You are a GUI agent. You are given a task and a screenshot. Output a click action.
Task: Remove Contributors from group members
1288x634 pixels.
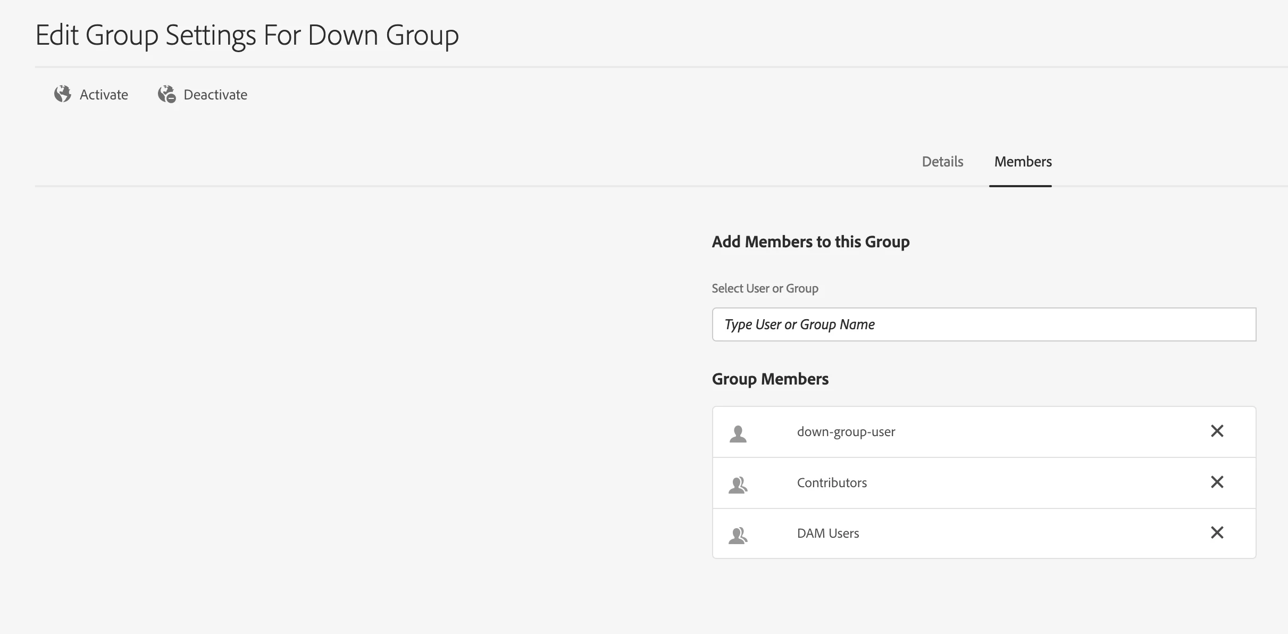pyautogui.click(x=1217, y=482)
